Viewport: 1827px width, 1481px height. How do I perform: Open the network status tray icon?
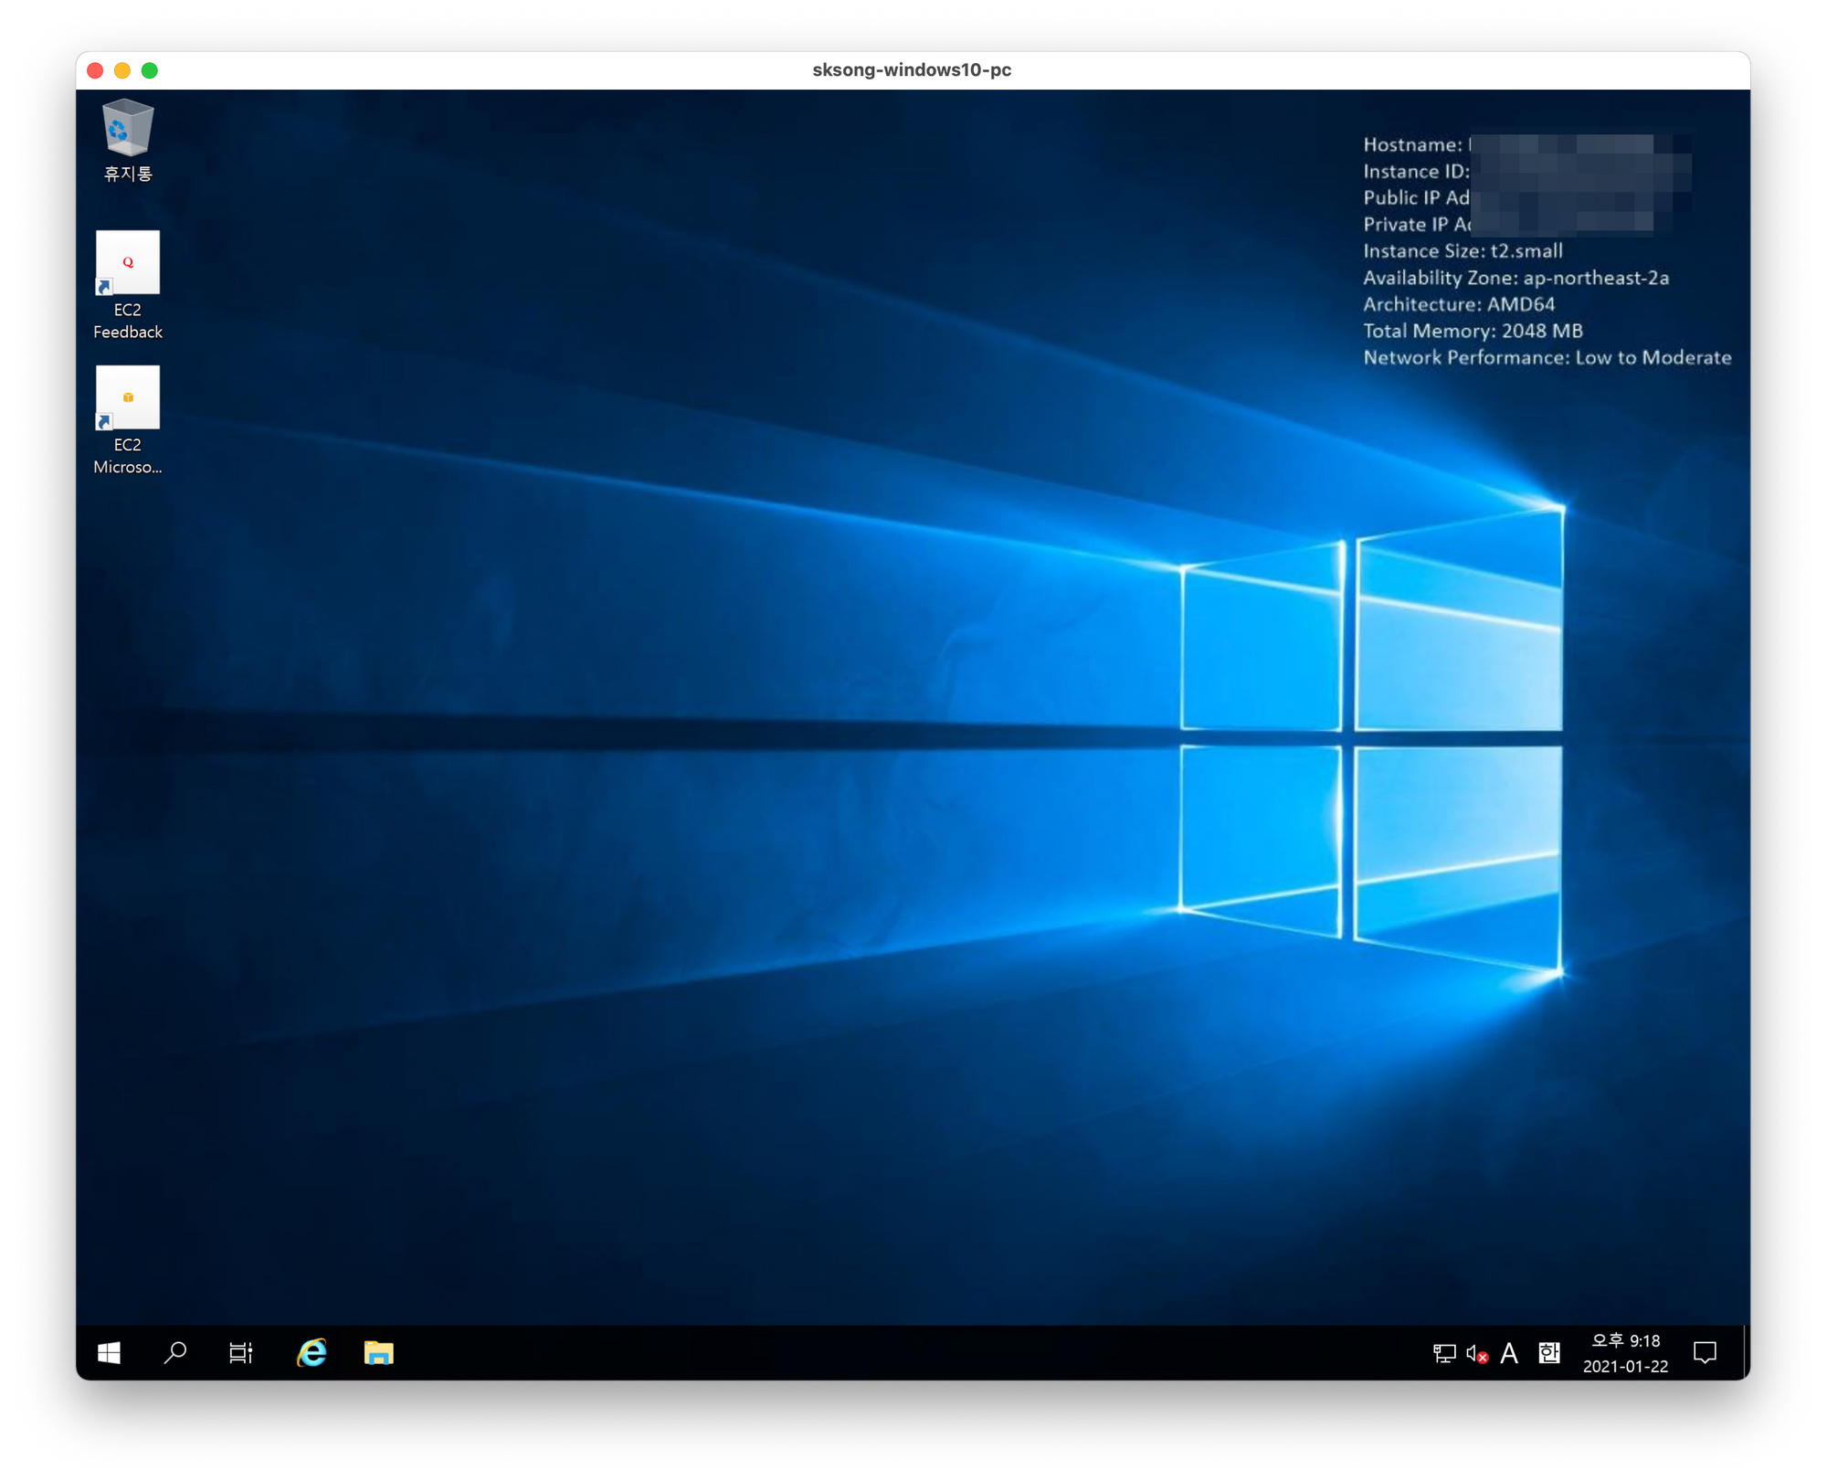[1444, 1354]
